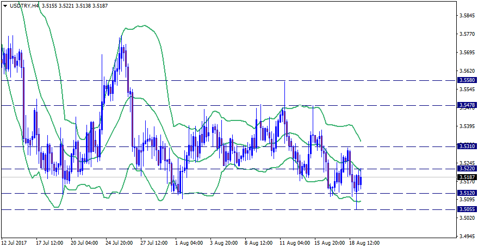The width and height of the screenshot is (478, 249).
Task: Click the 3.4945 price scale value
Action: 466,237
